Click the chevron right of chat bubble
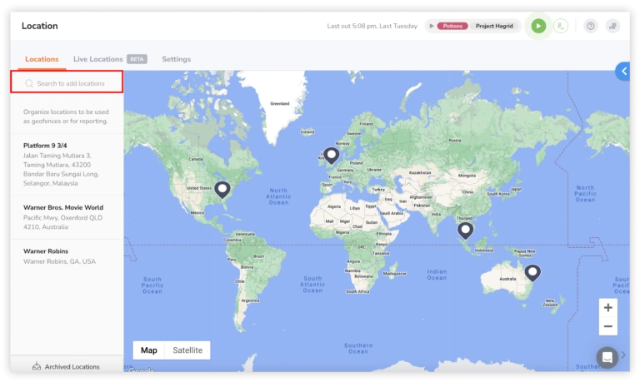 click(623, 355)
